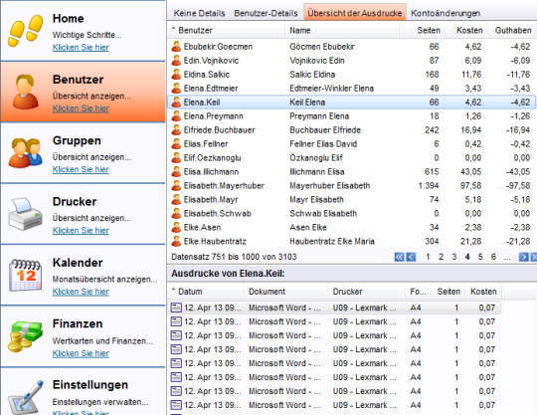Click 'Klicken Sie hier' link under Gruppen
The image size is (537, 415).
pos(81,169)
